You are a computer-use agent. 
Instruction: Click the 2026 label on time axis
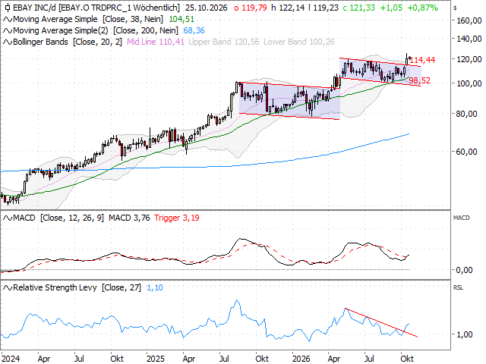click(x=301, y=359)
